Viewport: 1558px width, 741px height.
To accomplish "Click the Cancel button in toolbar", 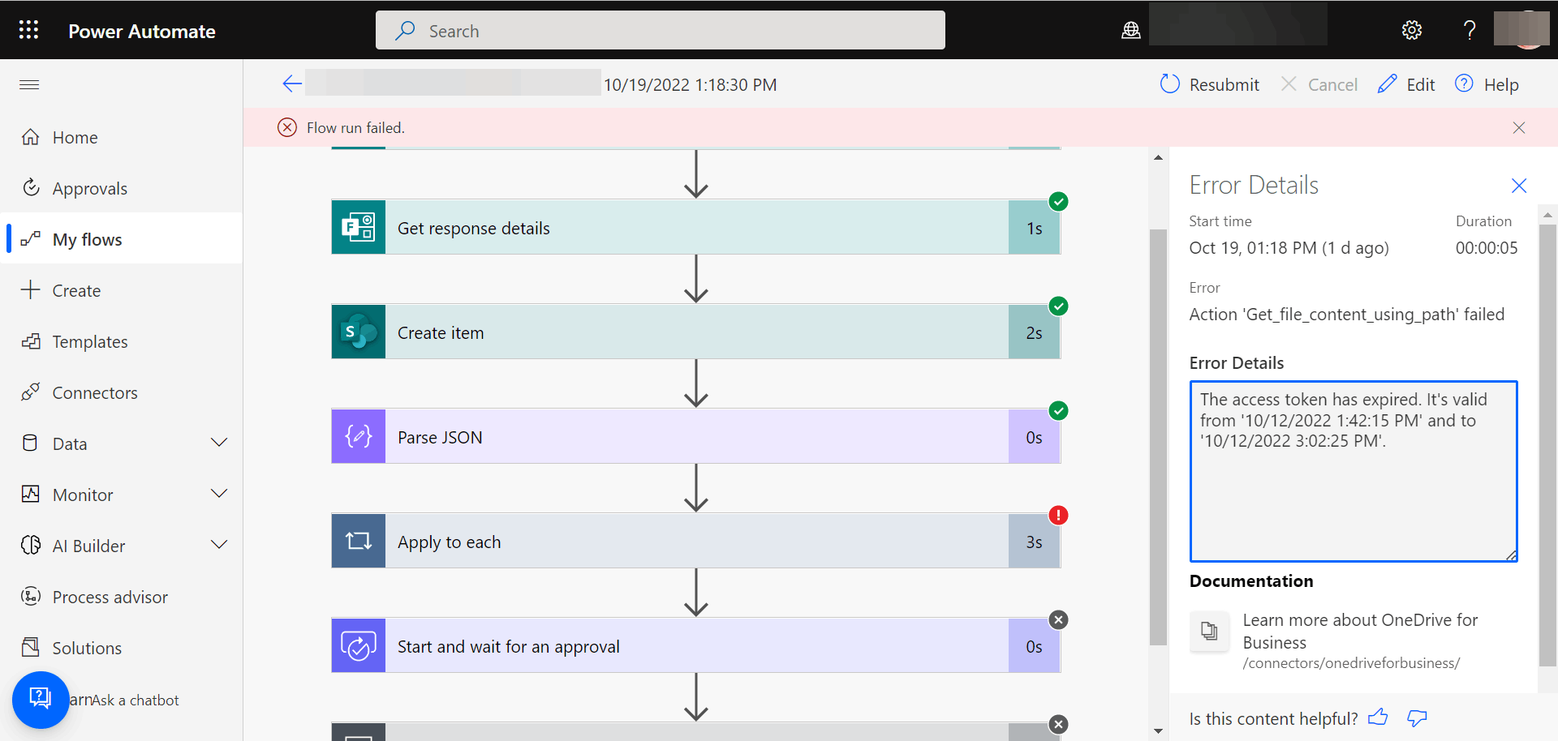I will point(1319,84).
